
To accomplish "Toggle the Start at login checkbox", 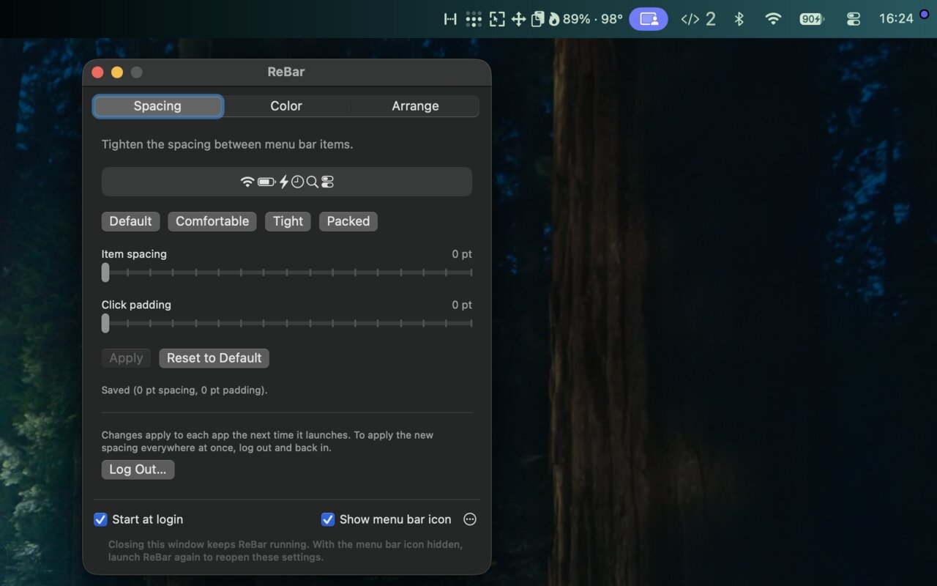I will 101,519.
